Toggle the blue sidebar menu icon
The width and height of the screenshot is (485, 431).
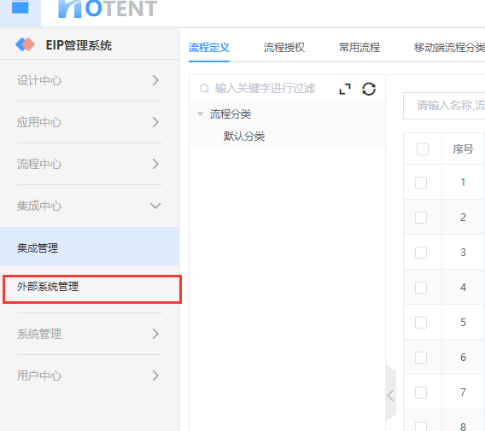20,7
